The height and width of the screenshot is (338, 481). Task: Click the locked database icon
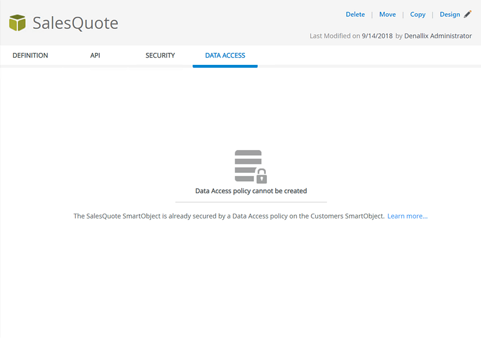(x=251, y=166)
